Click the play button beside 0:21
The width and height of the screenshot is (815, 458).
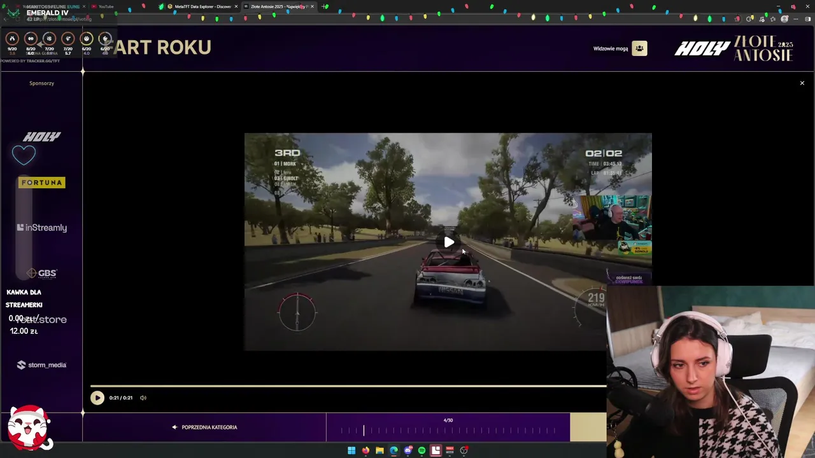pos(97,398)
